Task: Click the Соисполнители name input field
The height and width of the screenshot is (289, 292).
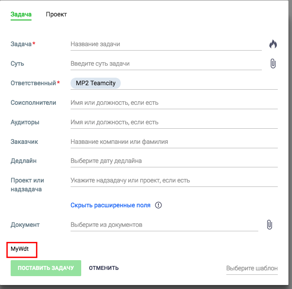Action: [174, 103]
